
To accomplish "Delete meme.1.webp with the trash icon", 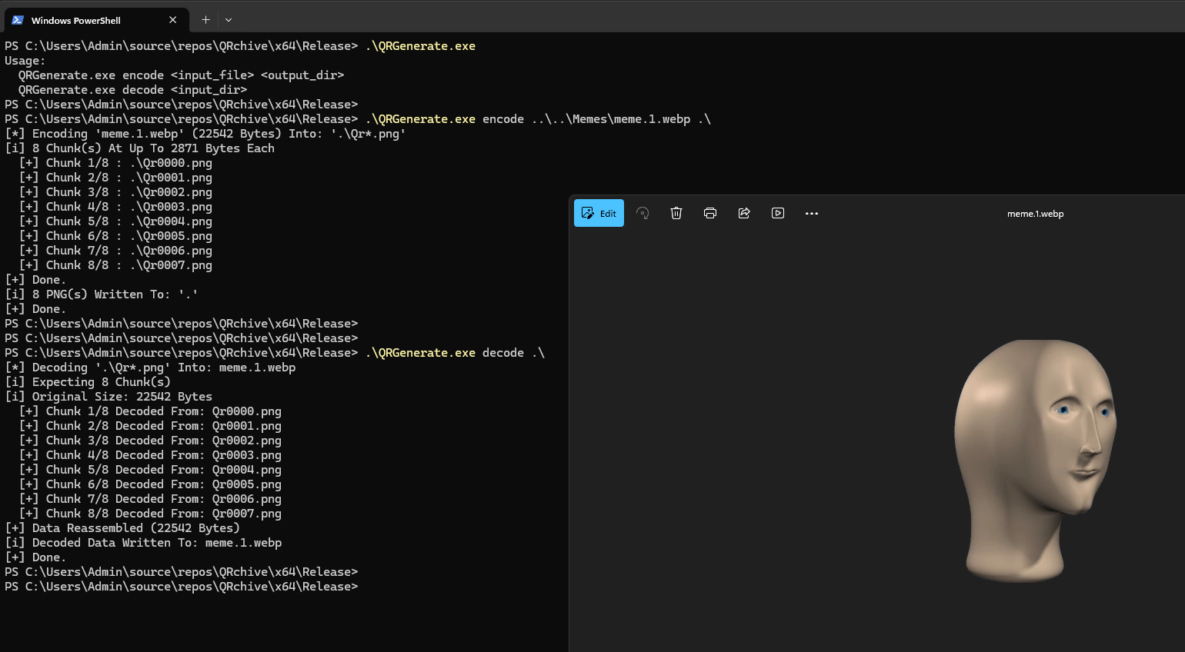I will coord(676,214).
